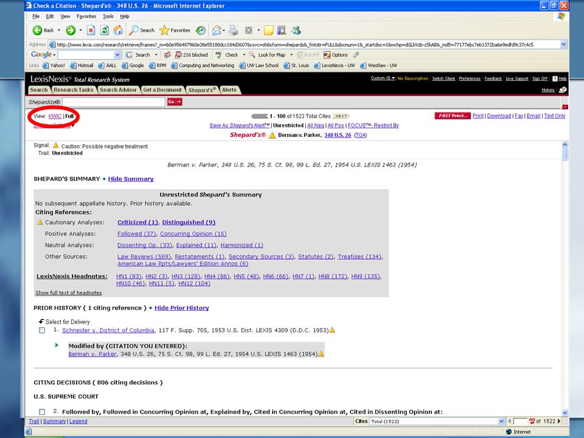Click the browser address bar URL field
This screenshot has height=438, width=584.
click(304, 44)
